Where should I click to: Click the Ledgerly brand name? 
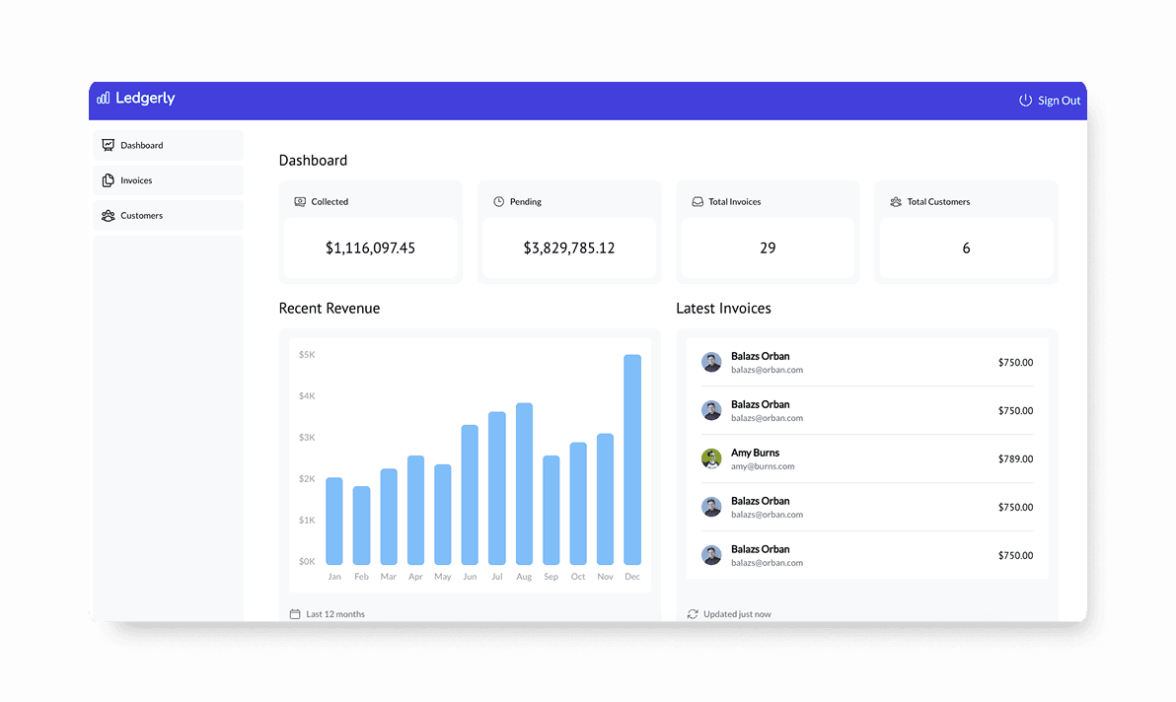145,99
